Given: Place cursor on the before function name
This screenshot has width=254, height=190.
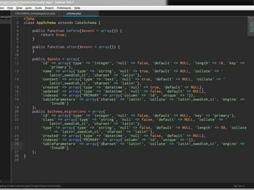Looking at the screenshot, I should (73, 31).
